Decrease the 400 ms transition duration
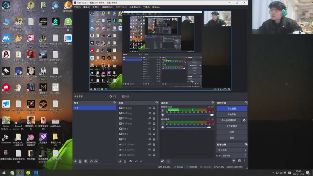The width and height of the screenshot is (313, 176). click(x=245, y=157)
